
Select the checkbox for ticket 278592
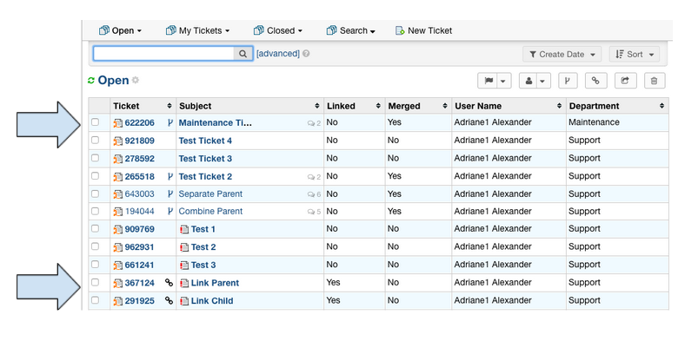(x=95, y=158)
